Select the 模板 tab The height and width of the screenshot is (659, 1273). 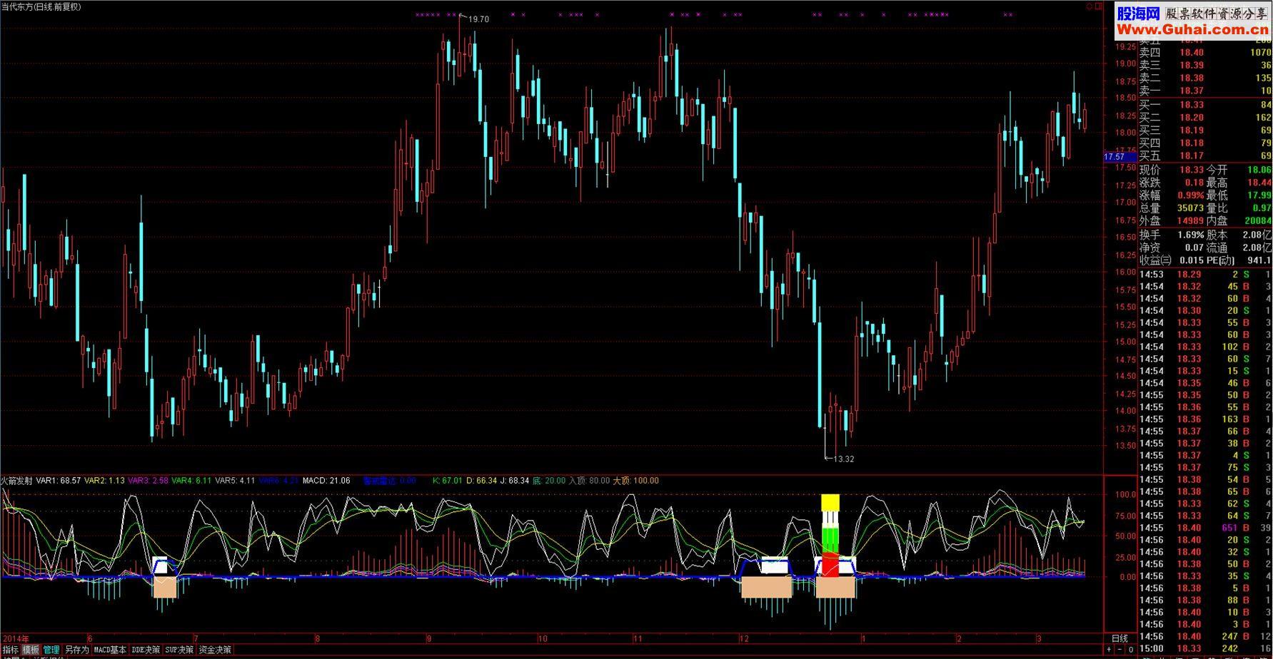[x=31, y=650]
